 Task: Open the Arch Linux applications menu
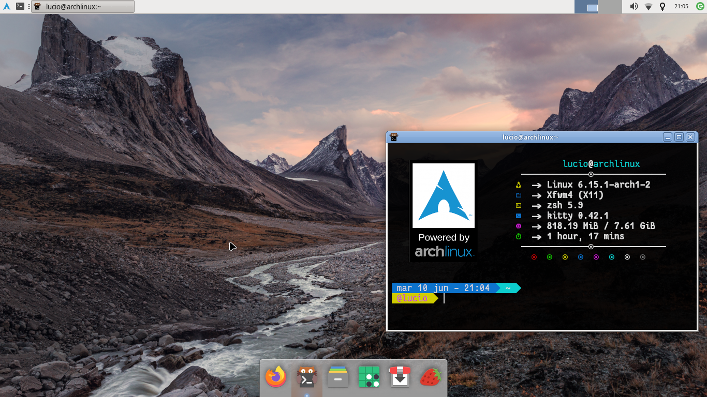(7, 6)
